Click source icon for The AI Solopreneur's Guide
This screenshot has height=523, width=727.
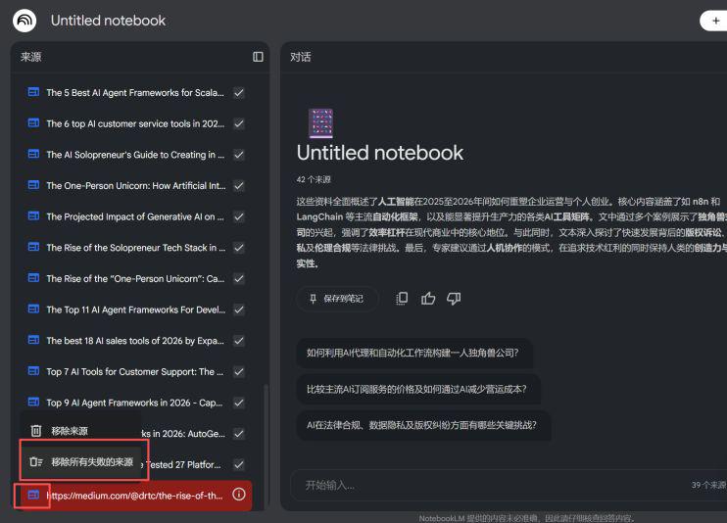(34, 154)
